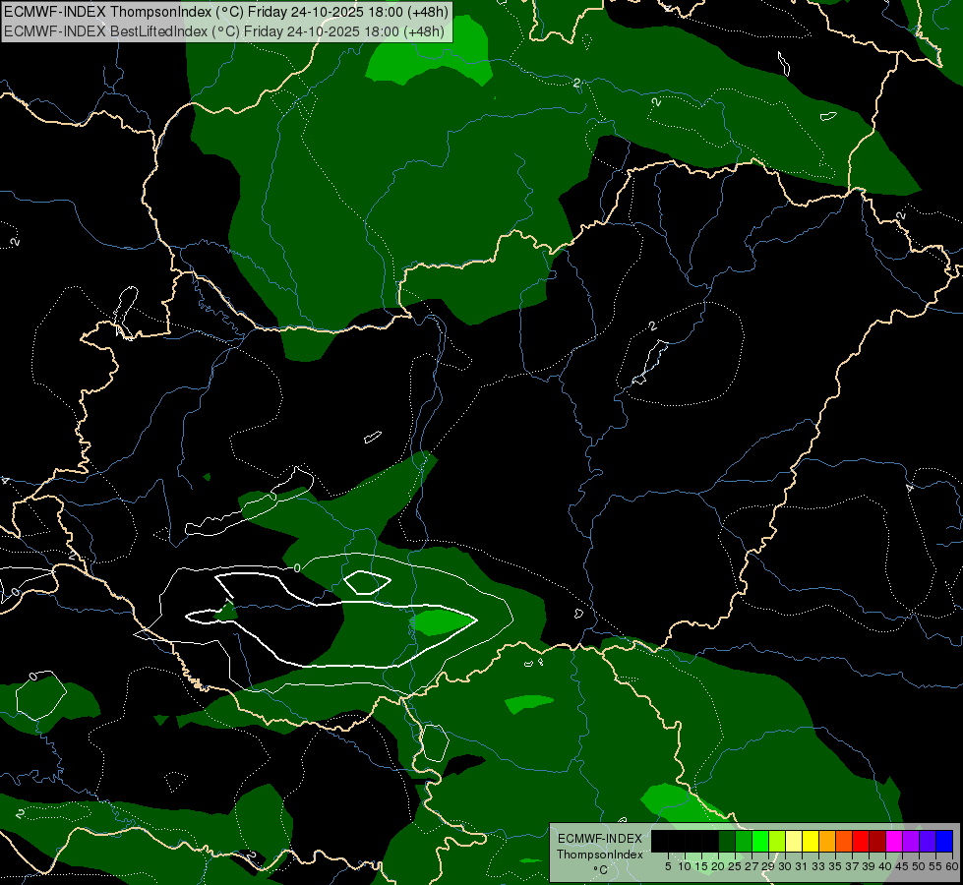Click legend scale value "10"
This screenshot has height=885, width=963.
click(x=685, y=866)
